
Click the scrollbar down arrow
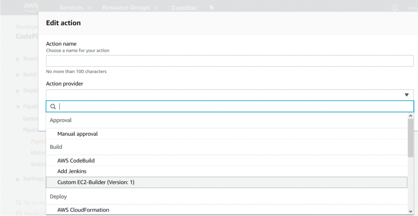(x=411, y=211)
